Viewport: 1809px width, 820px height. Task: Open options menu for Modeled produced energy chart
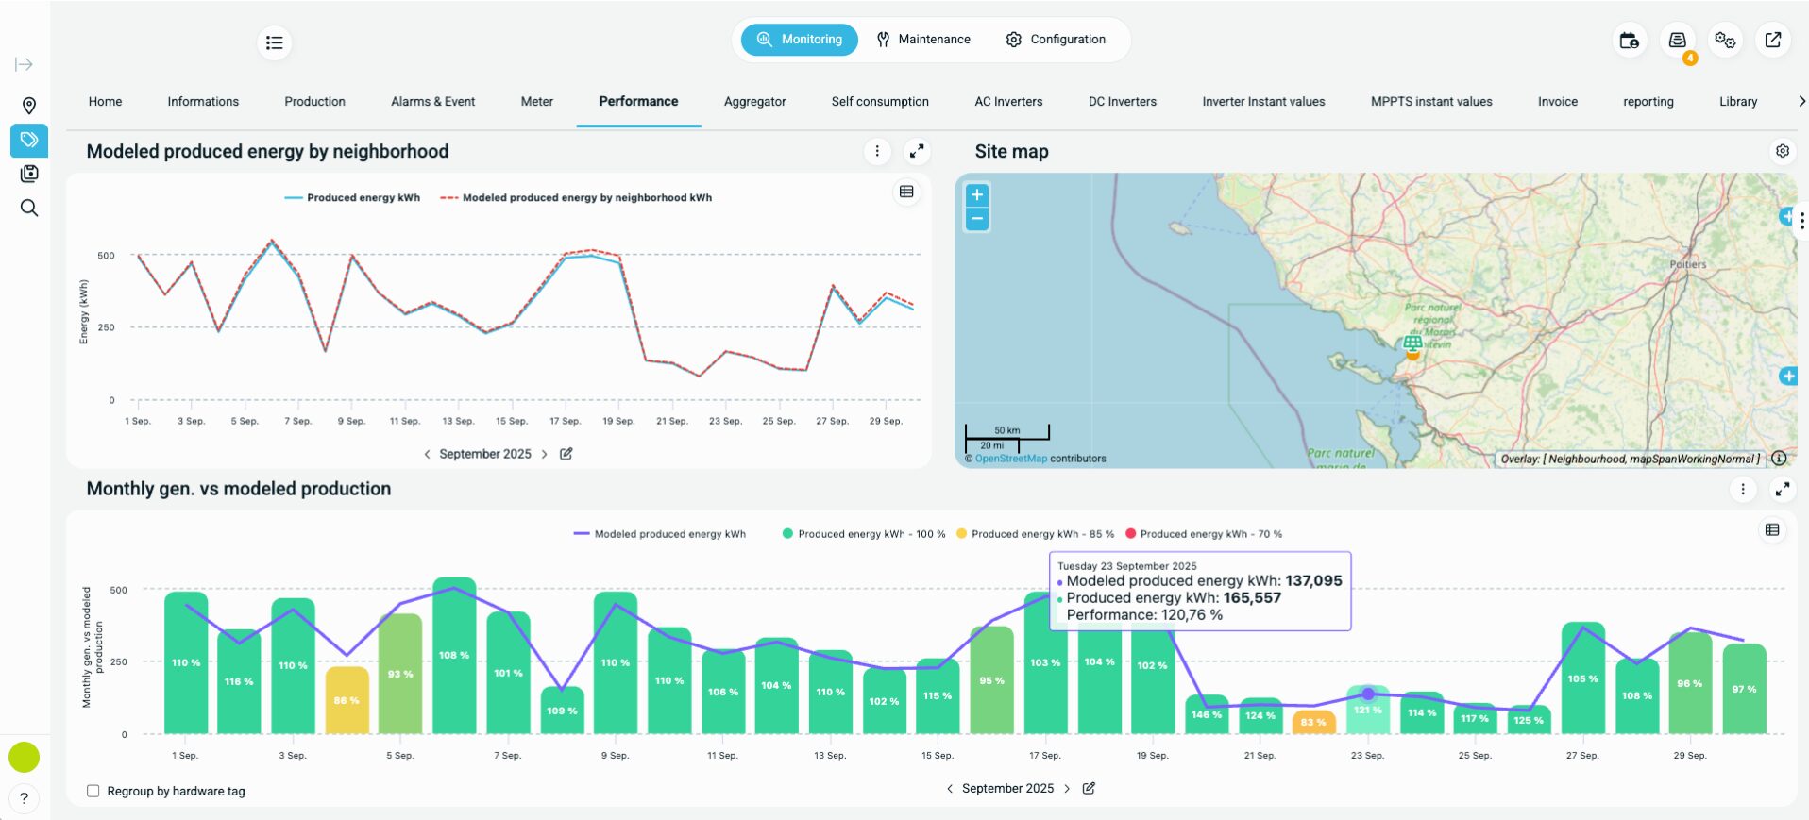coord(877,151)
